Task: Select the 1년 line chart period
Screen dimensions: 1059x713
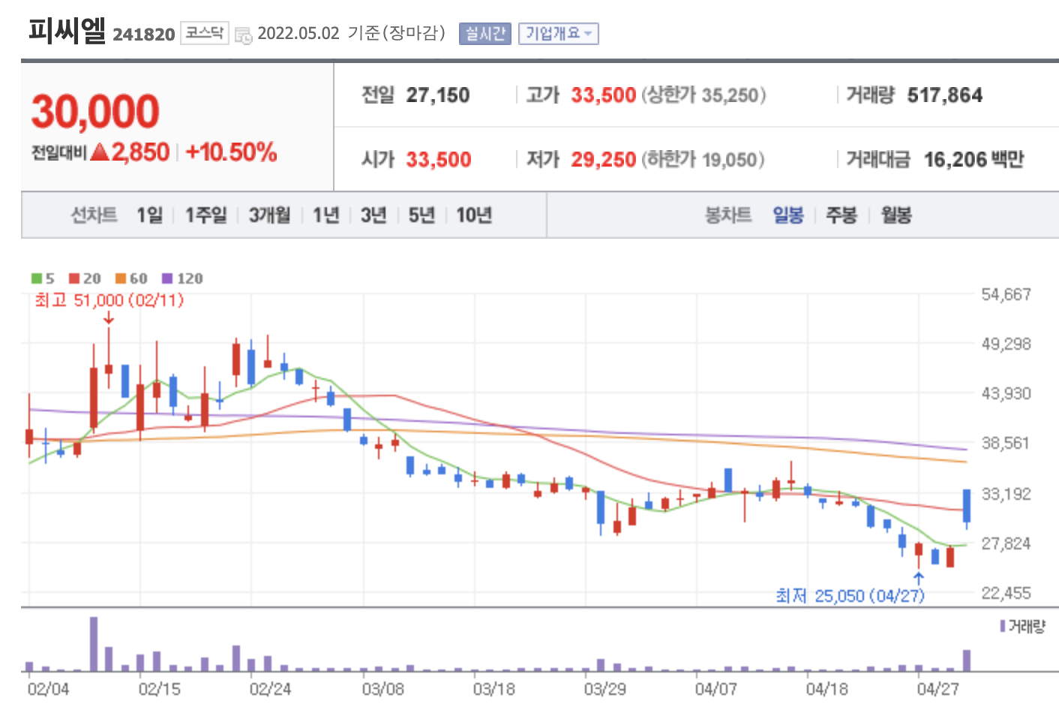Action: (326, 215)
